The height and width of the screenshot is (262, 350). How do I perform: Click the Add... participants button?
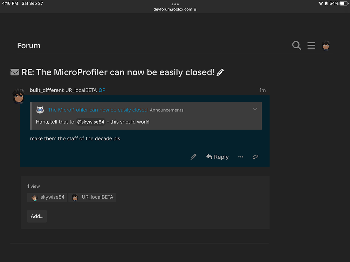coord(37,216)
